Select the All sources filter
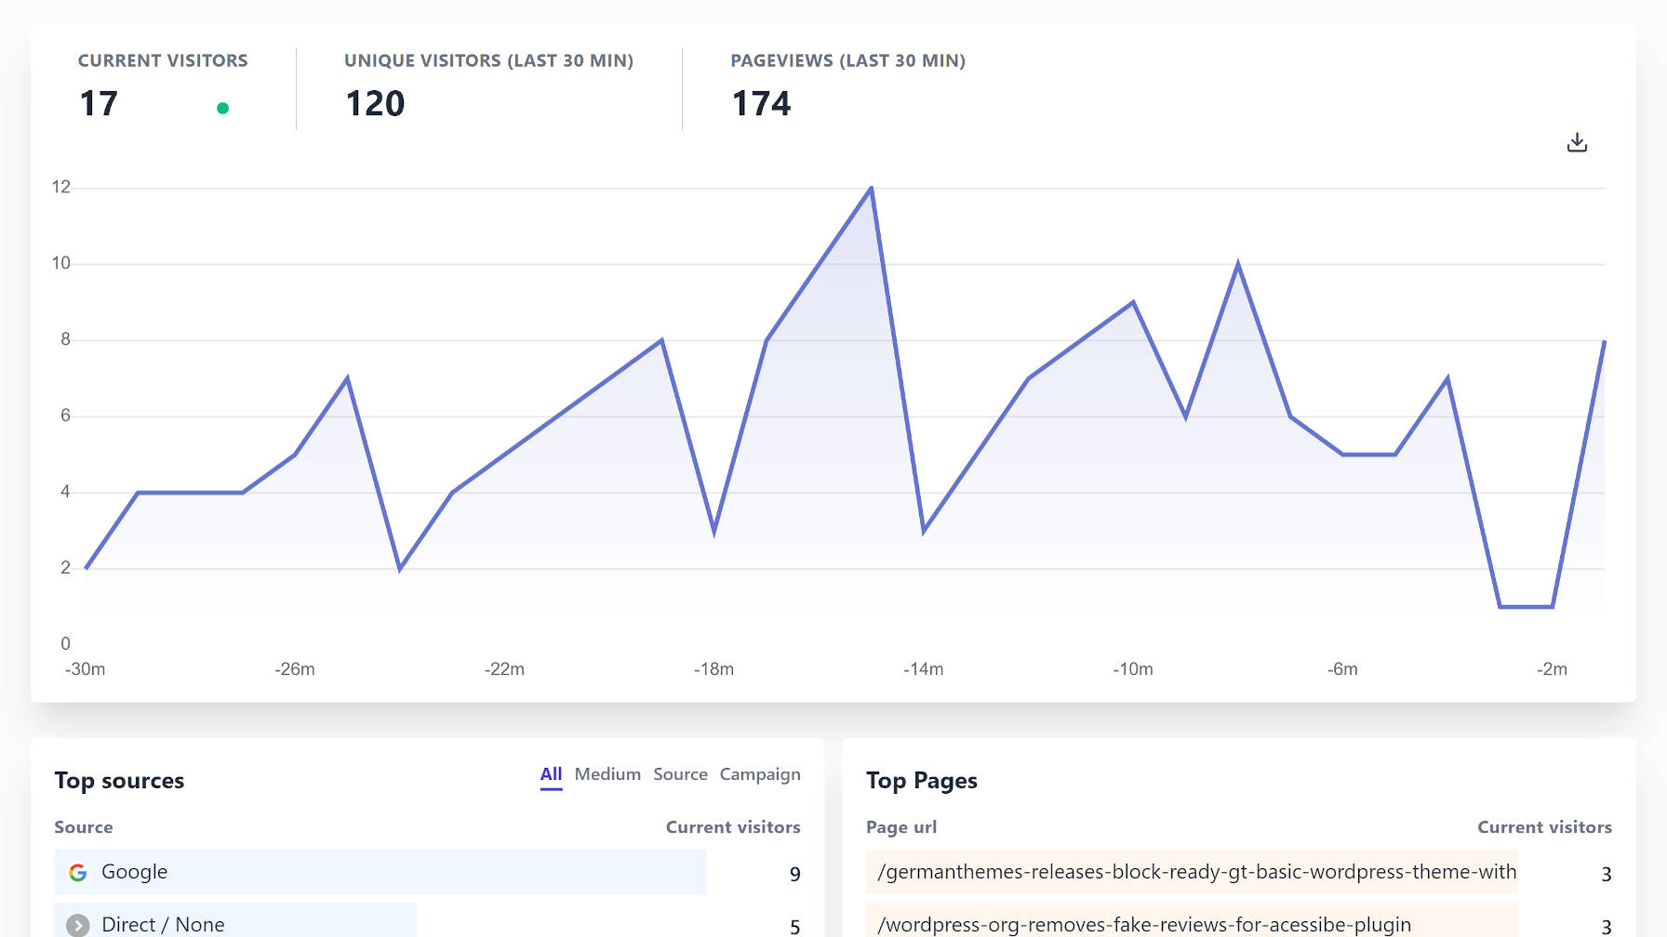 551,773
